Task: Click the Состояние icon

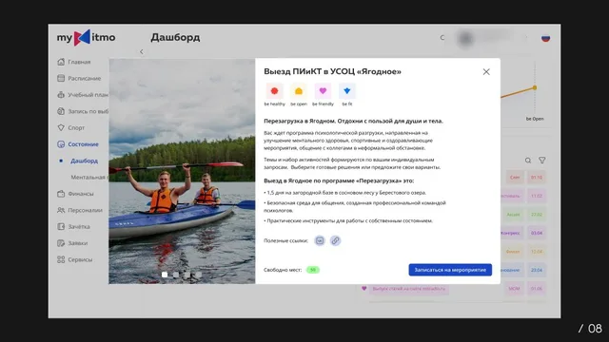Action: 61,144
